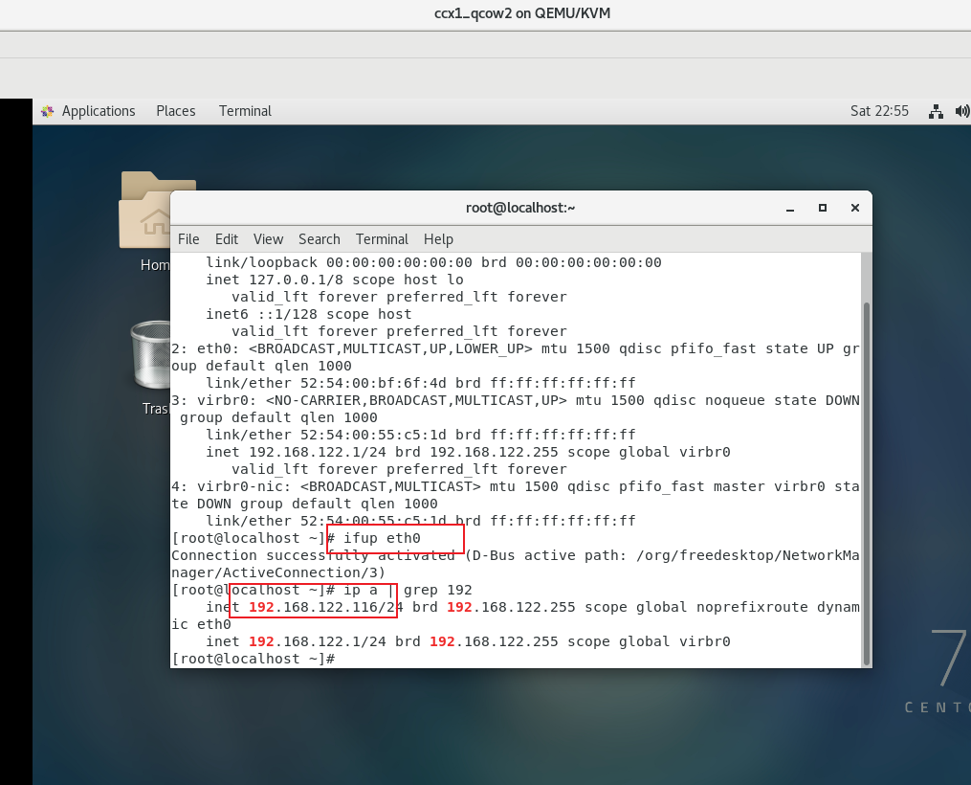Click the 'ccx1_qcow2 on QEMU/KVM' window title

click(x=522, y=13)
